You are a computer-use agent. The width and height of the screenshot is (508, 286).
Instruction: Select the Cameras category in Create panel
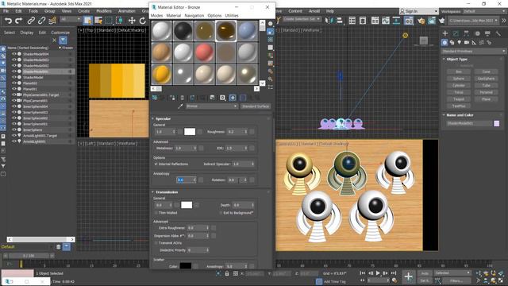[x=467, y=42]
